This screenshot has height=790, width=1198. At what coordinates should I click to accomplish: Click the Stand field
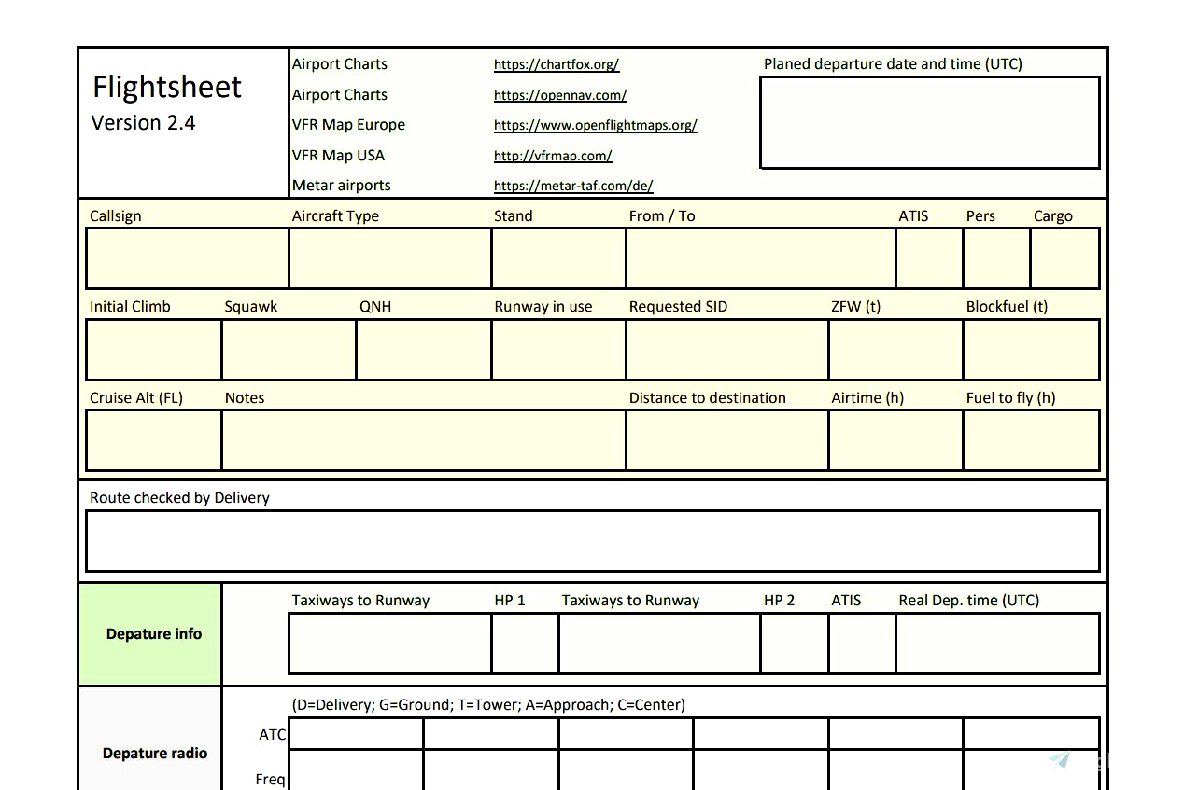[557, 258]
